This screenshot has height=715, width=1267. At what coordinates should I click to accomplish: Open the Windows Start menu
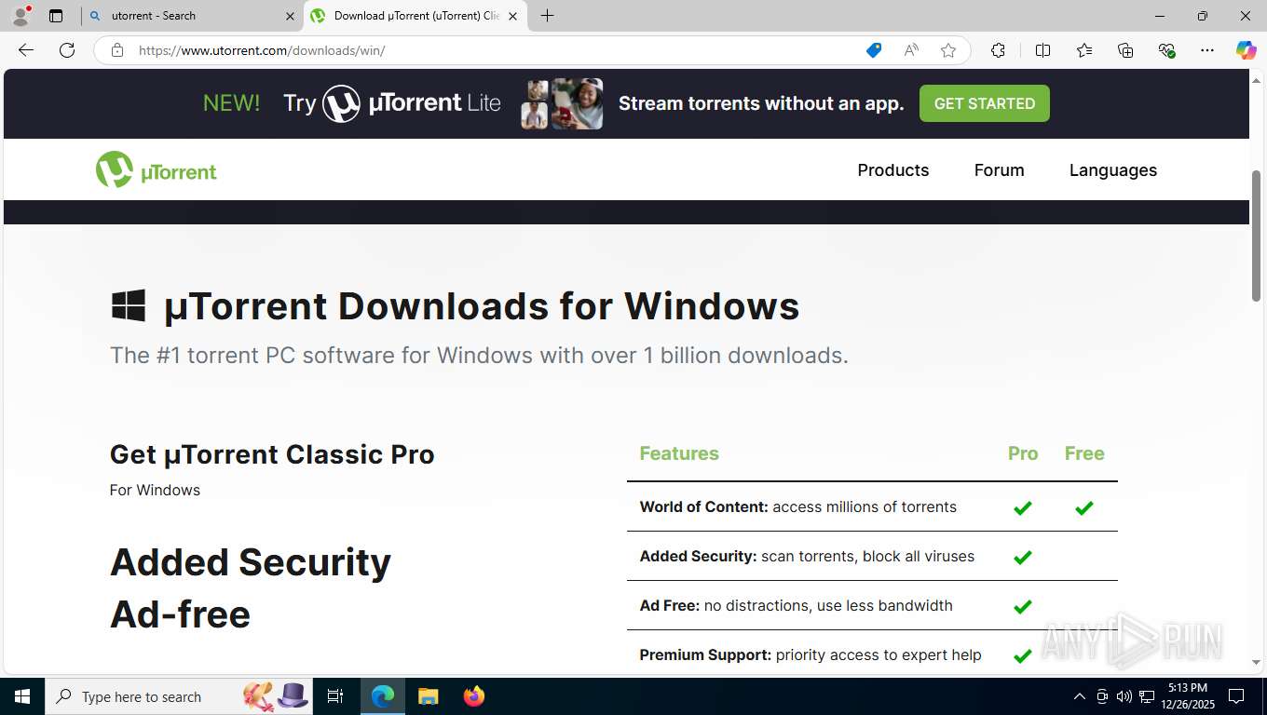[x=22, y=696]
